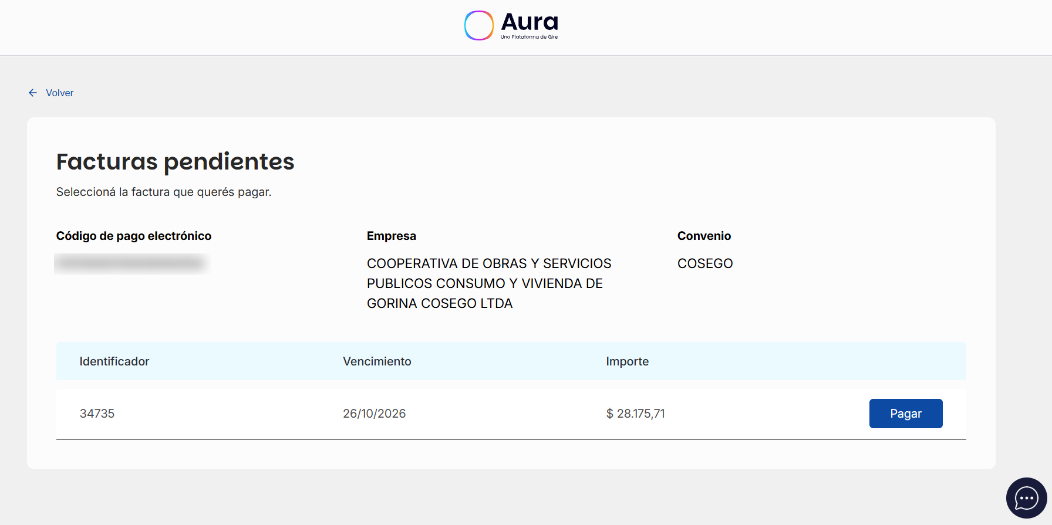1052x525 pixels.
Task: Click the Aura circular logo icon
Action: click(479, 25)
